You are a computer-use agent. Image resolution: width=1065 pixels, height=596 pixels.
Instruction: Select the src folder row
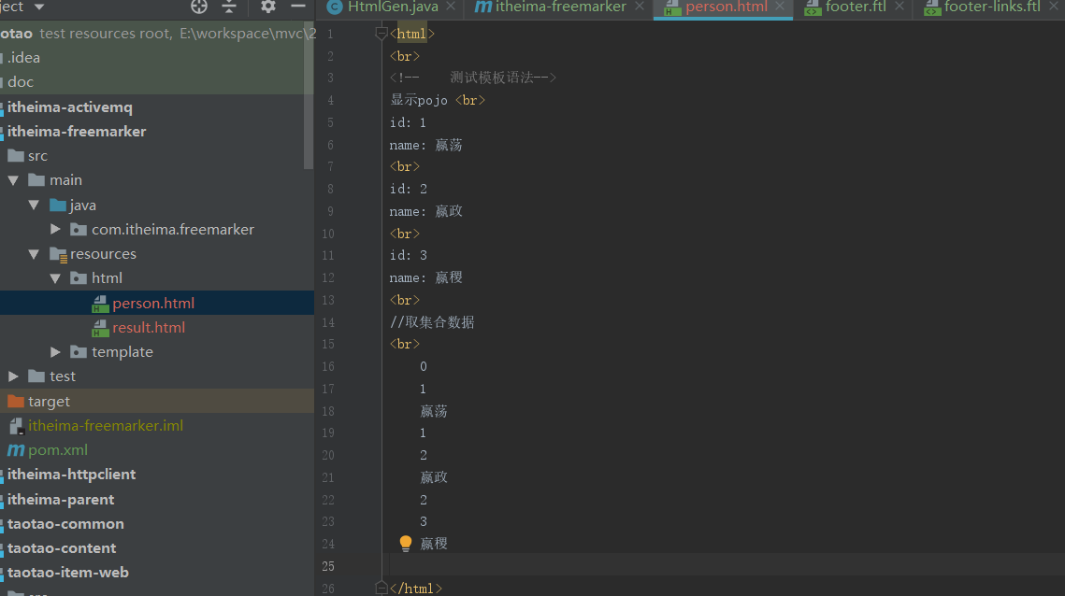coord(157,156)
